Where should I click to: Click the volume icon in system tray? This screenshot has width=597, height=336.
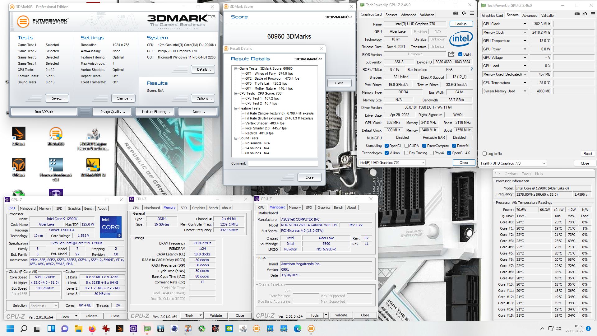[x=558, y=329]
